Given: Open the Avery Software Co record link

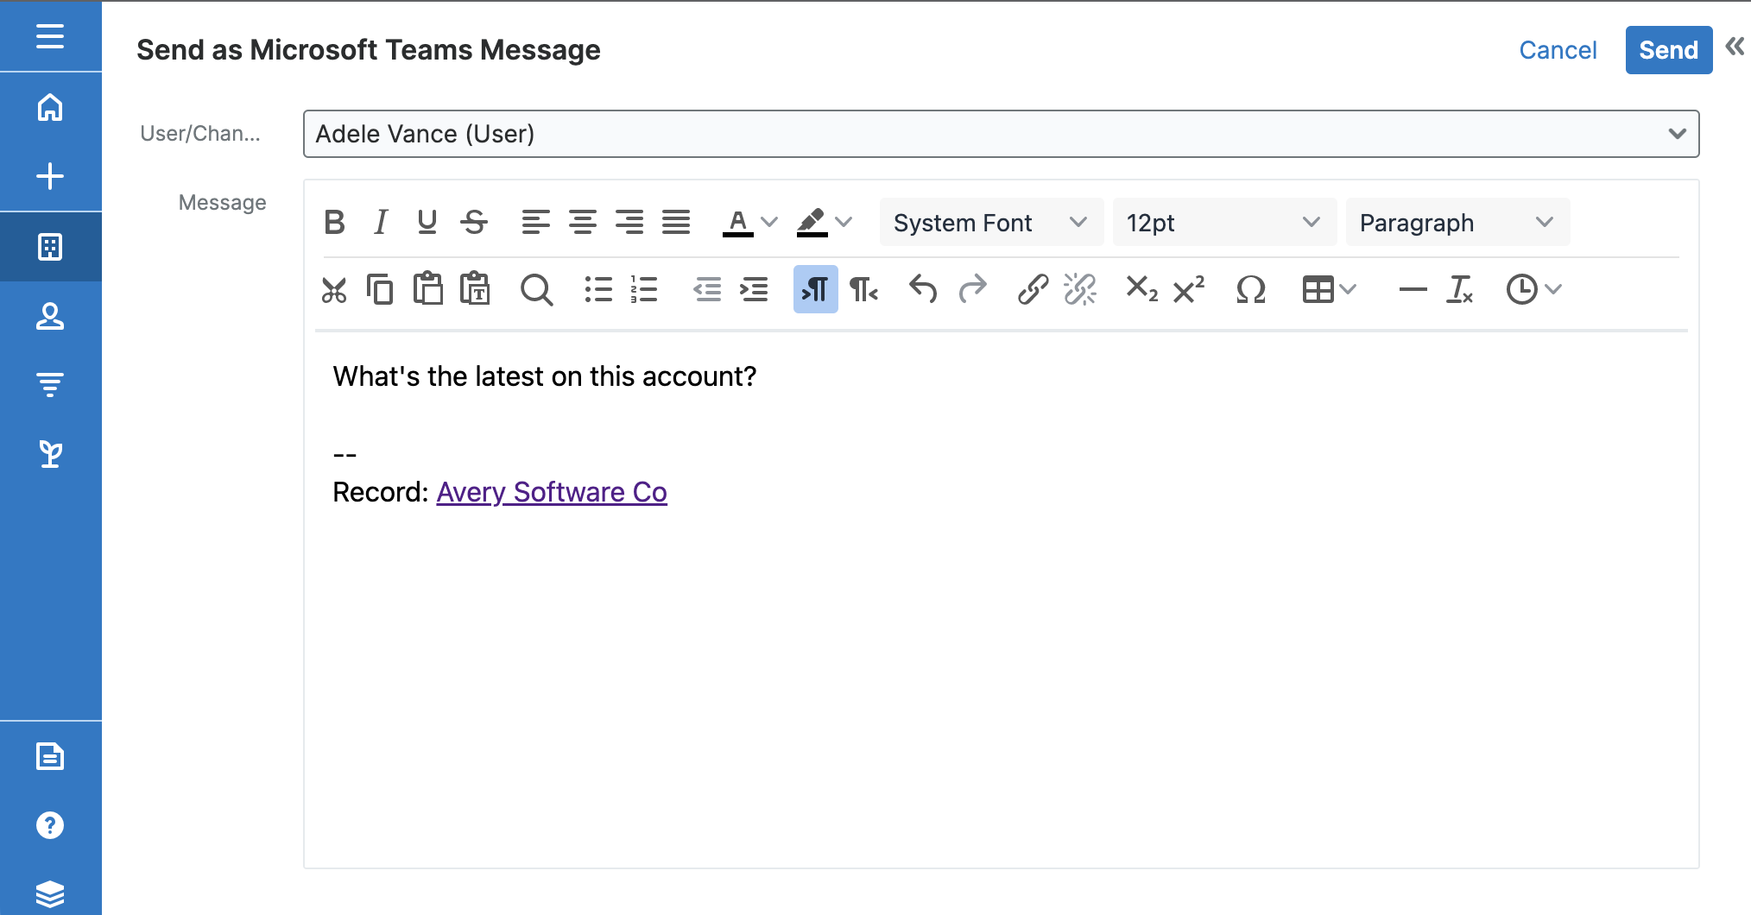Looking at the screenshot, I should click(x=551, y=492).
